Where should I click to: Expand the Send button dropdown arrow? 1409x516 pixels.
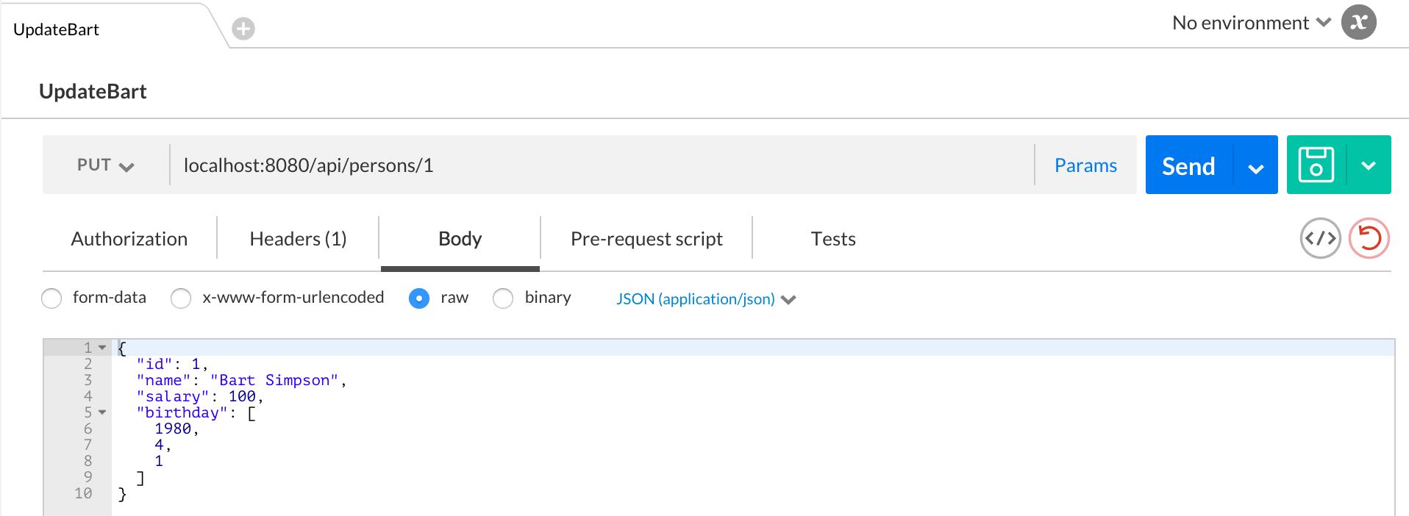1256,167
